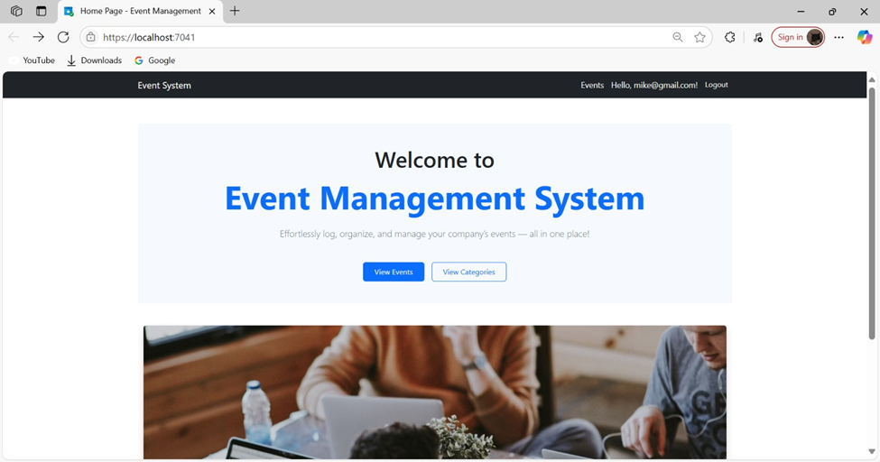880x462 pixels.
Task: Click the 'Event Management System' heading
Action: [x=435, y=199]
